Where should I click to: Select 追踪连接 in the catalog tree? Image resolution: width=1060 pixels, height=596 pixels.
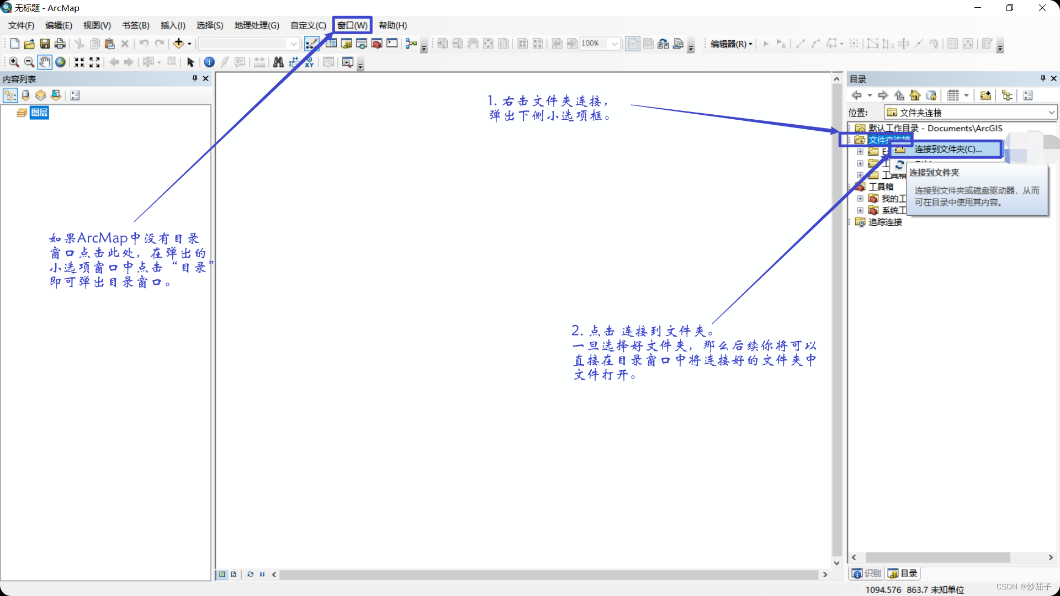coord(885,222)
